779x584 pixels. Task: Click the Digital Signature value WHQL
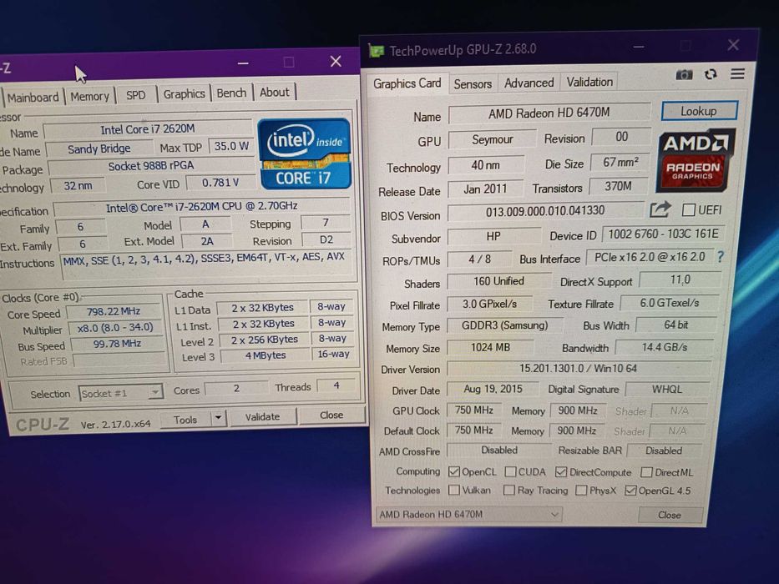pos(667,390)
